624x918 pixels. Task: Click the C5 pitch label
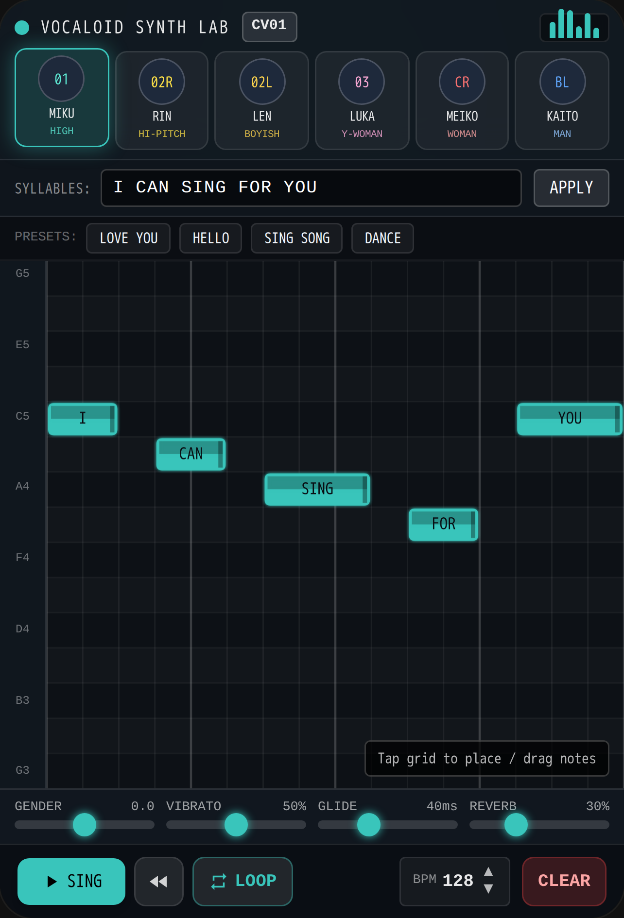click(22, 416)
